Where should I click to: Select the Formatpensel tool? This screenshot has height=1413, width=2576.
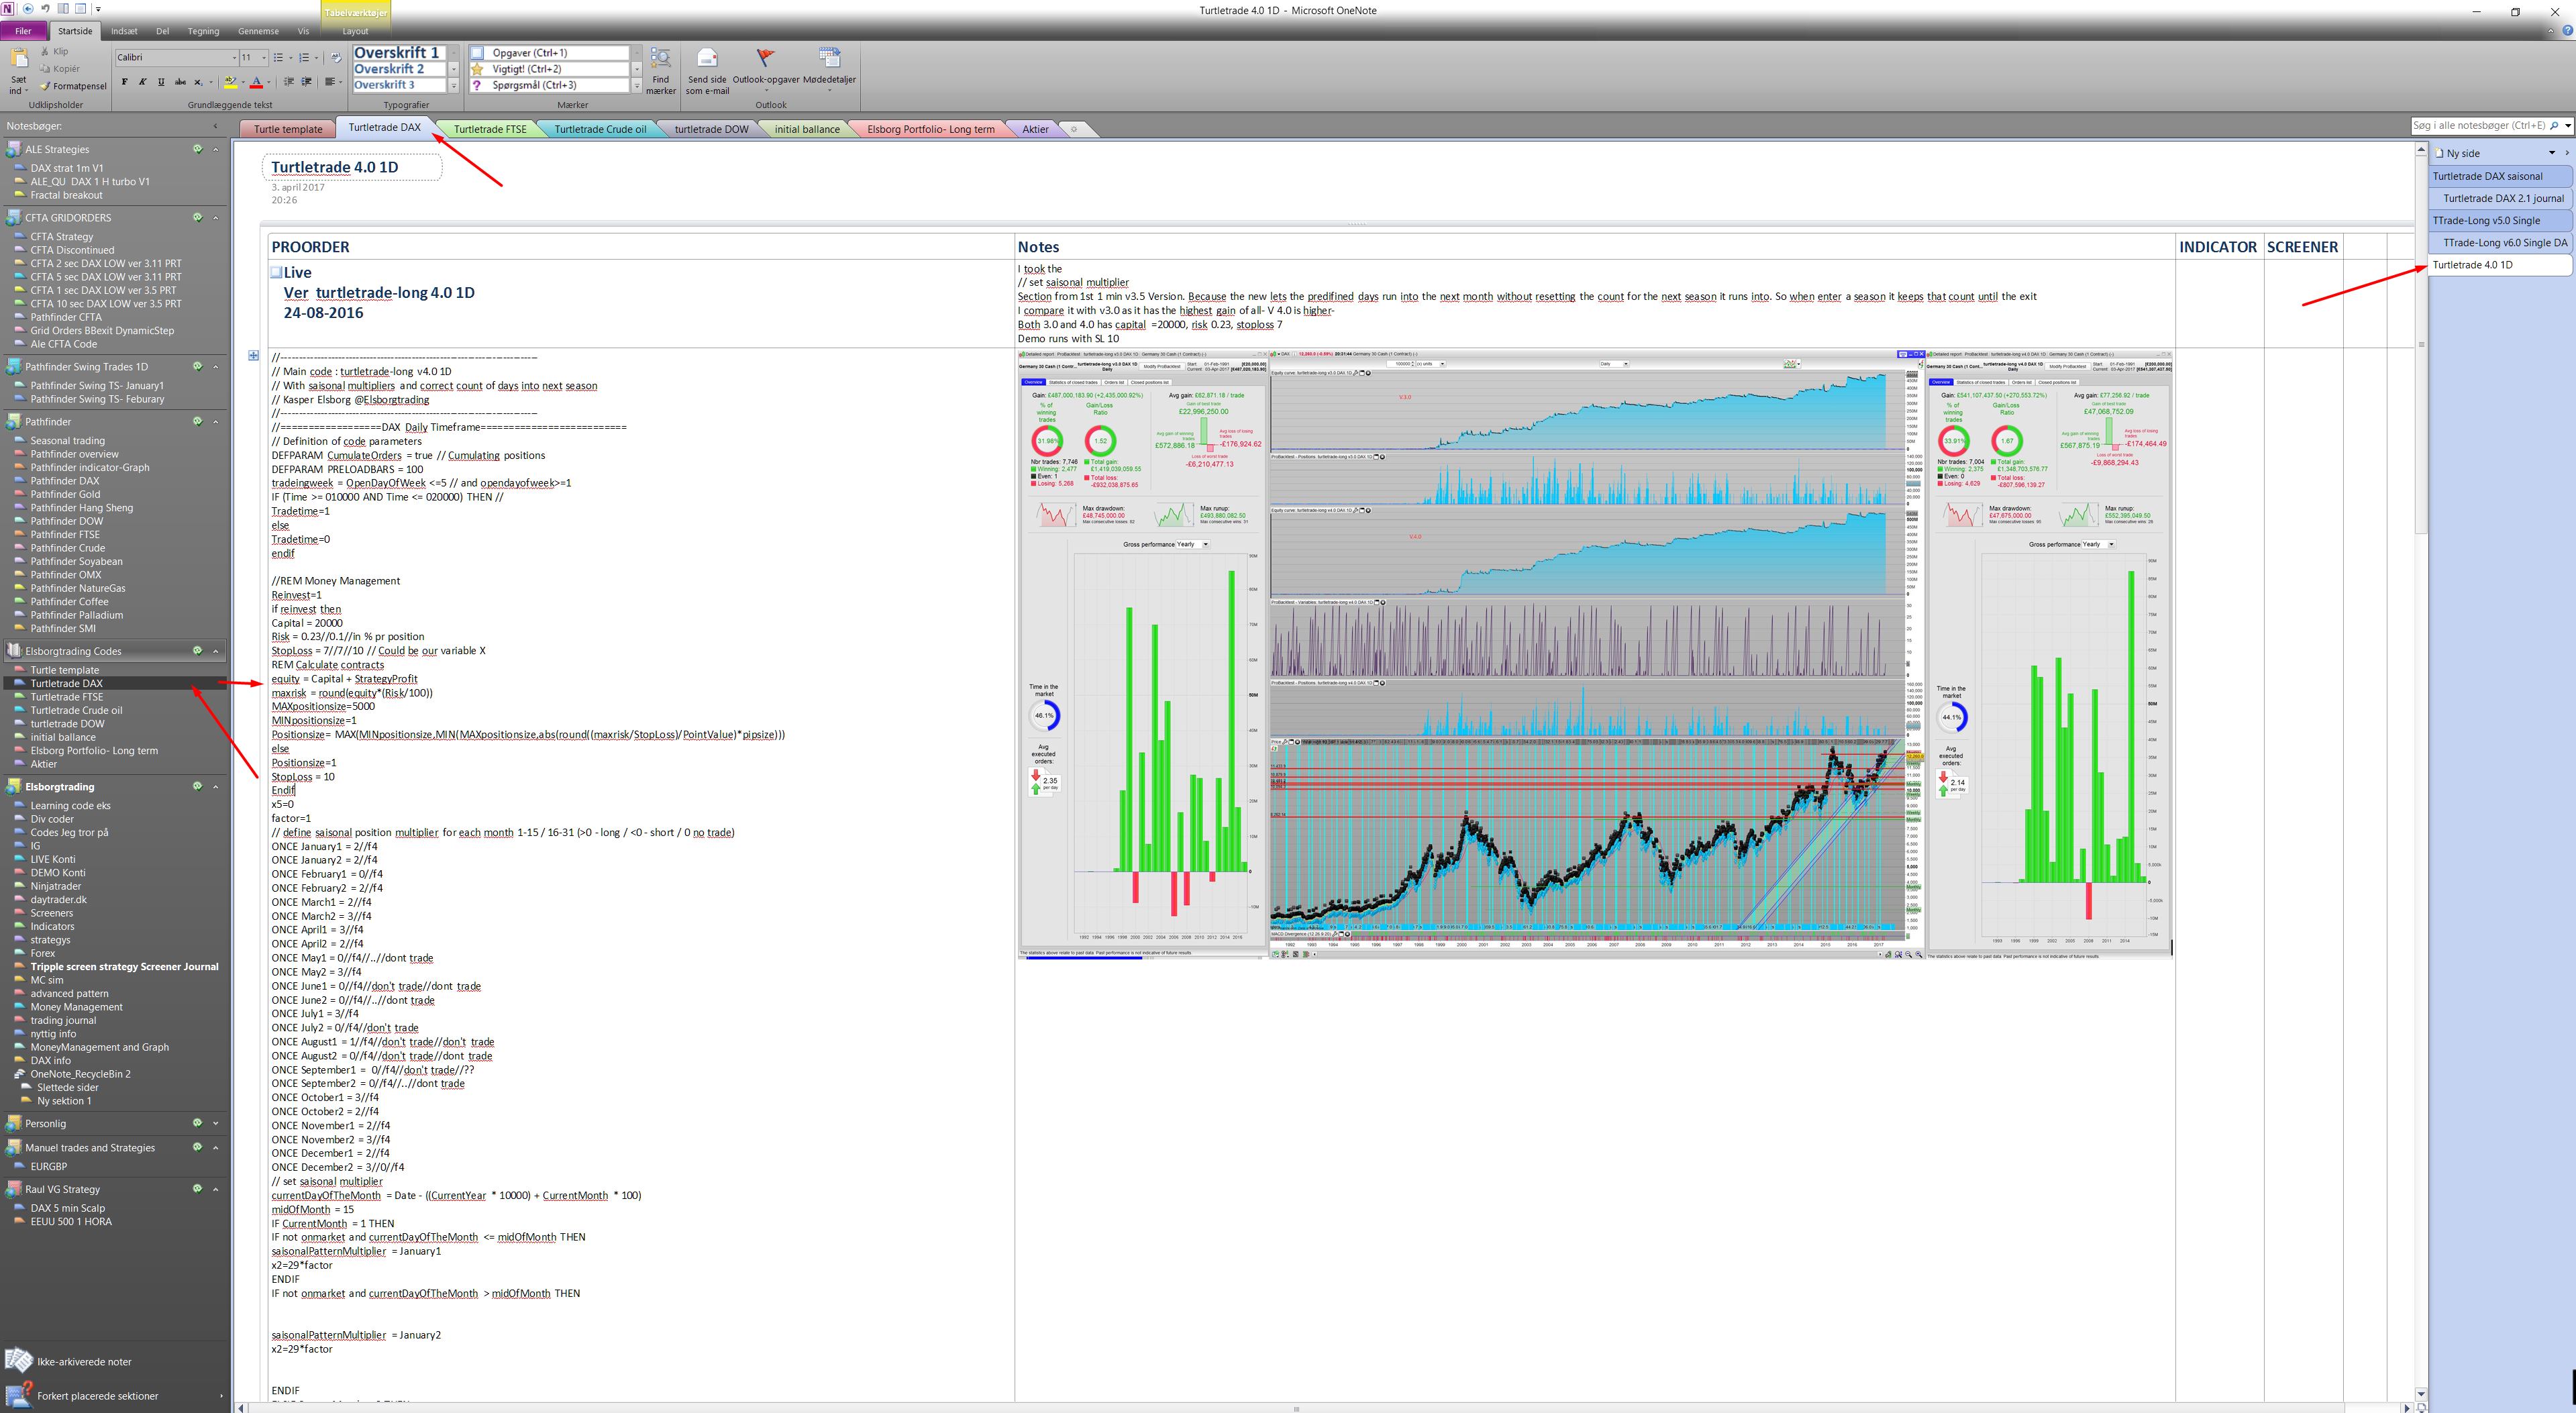point(72,86)
